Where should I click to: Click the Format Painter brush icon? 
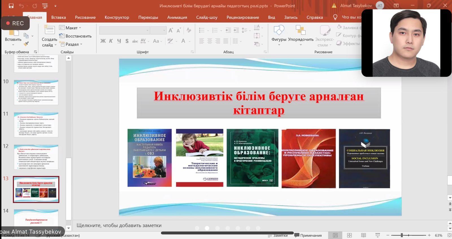pos(26,44)
